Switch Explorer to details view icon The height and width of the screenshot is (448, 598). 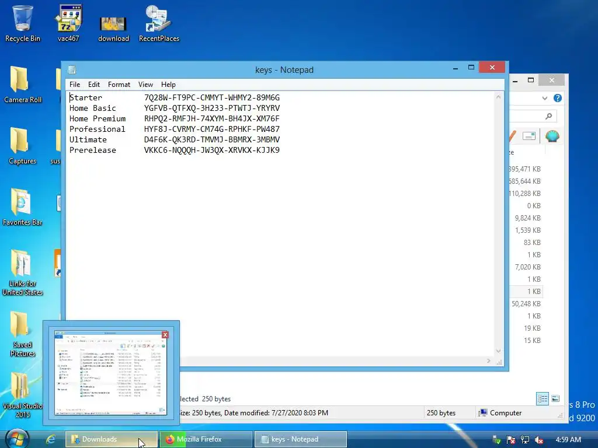pos(543,399)
